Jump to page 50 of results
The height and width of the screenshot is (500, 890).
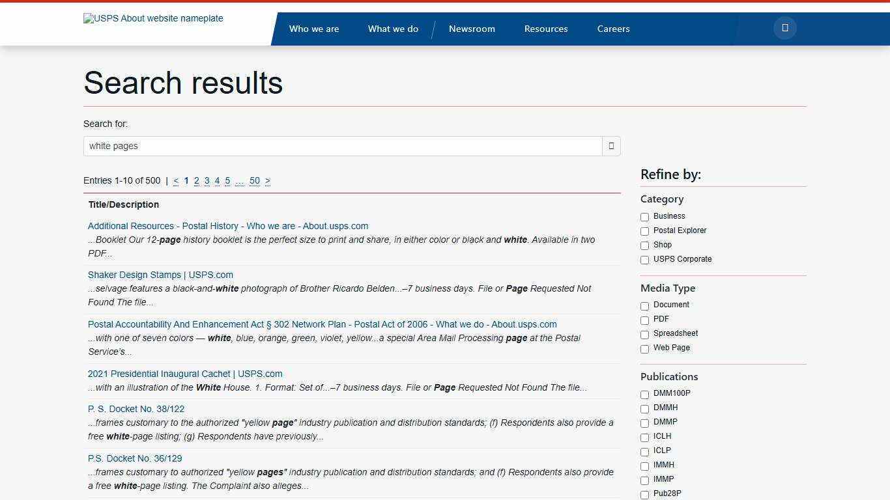(x=255, y=180)
